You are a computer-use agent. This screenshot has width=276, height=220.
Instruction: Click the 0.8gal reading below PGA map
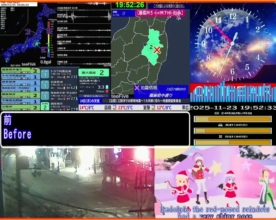pos(46,62)
